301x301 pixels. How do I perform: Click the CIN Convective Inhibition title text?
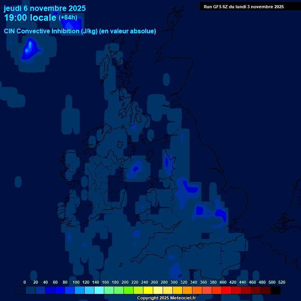pyautogui.click(x=80, y=31)
